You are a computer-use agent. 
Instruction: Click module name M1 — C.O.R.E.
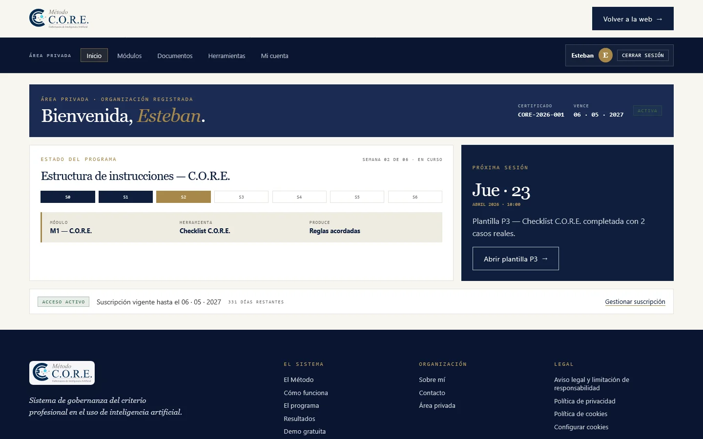71,231
